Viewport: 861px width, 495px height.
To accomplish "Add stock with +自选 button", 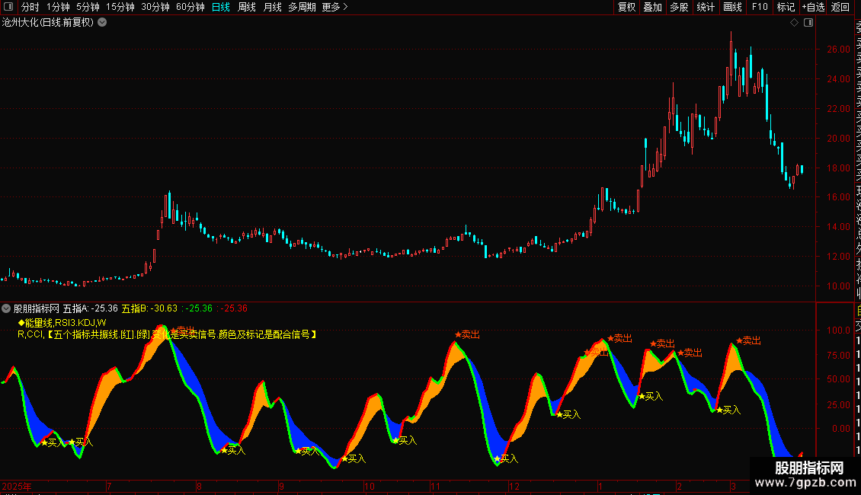I will click(x=813, y=7).
